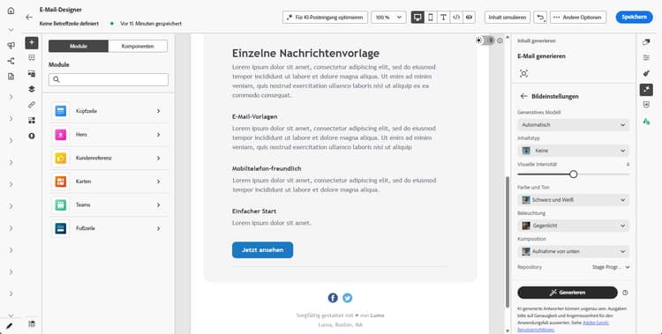Viewport: 662px width, 334px height.
Task: Click the Keine Betreffzeile definiert subject line text
Action: 69,24
